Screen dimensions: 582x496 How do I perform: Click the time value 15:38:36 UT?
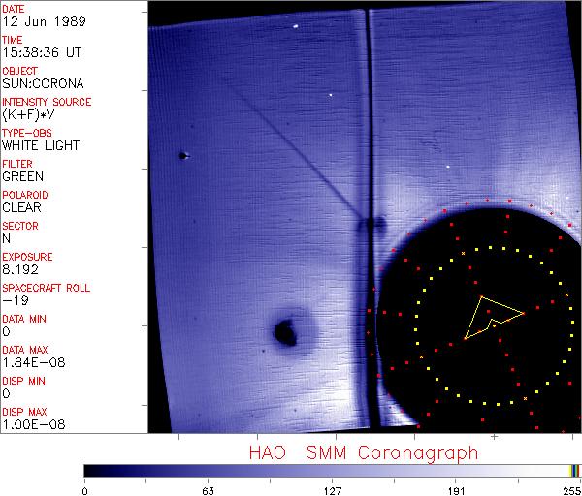coord(39,53)
